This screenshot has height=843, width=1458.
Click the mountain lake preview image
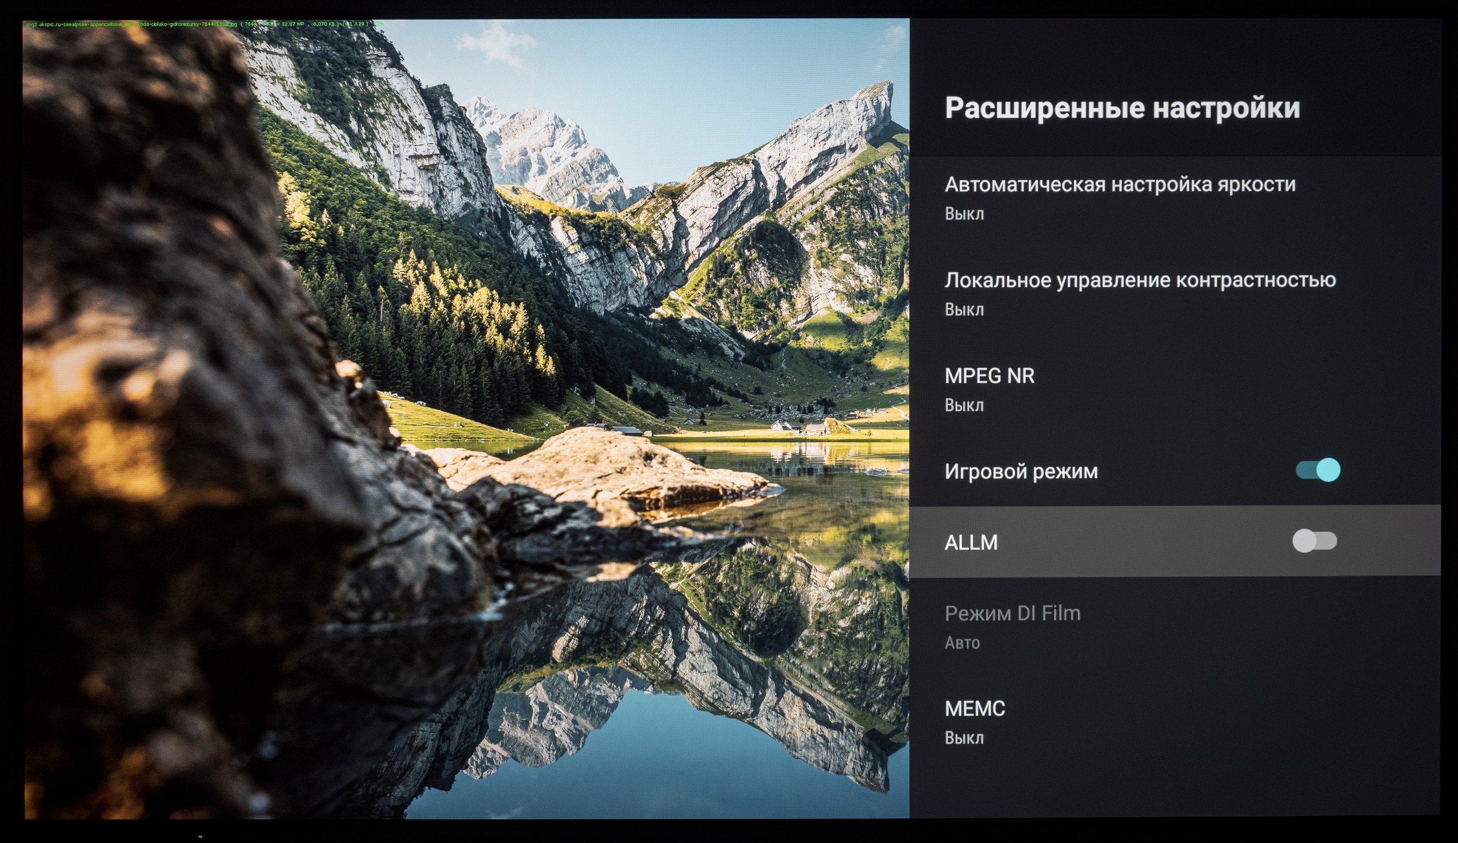coord(467,419)
